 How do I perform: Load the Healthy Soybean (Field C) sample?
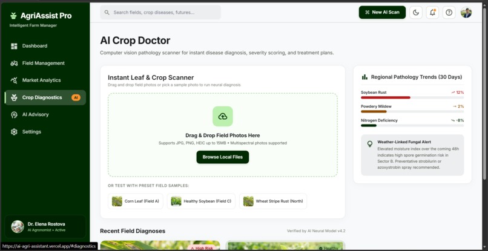[201, 201]
